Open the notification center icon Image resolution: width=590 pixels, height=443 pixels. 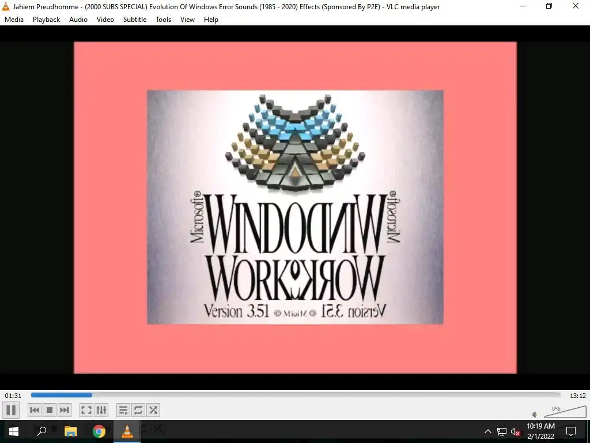[x=571, y=431]
